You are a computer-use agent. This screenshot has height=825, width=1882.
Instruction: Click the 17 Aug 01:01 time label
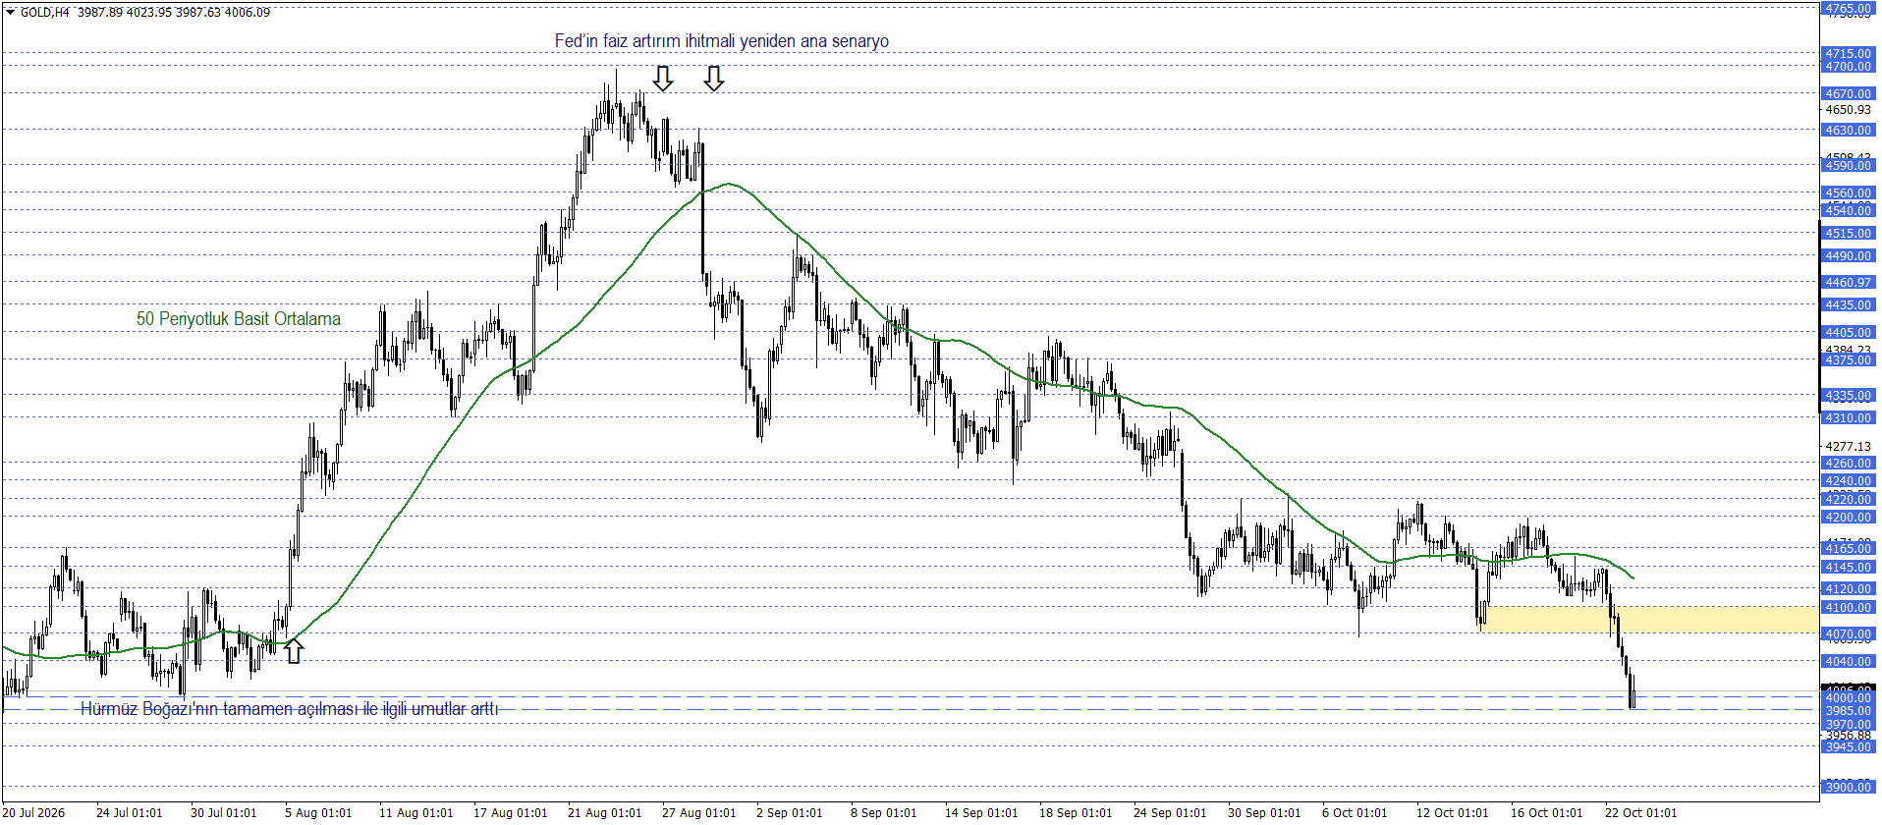click(x=511, y=812)
